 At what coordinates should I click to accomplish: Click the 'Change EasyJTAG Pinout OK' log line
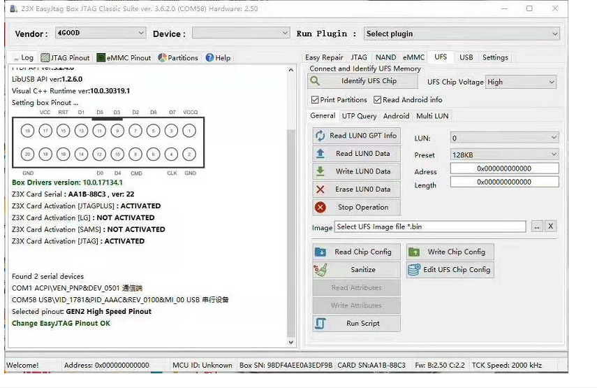point(61,323)
